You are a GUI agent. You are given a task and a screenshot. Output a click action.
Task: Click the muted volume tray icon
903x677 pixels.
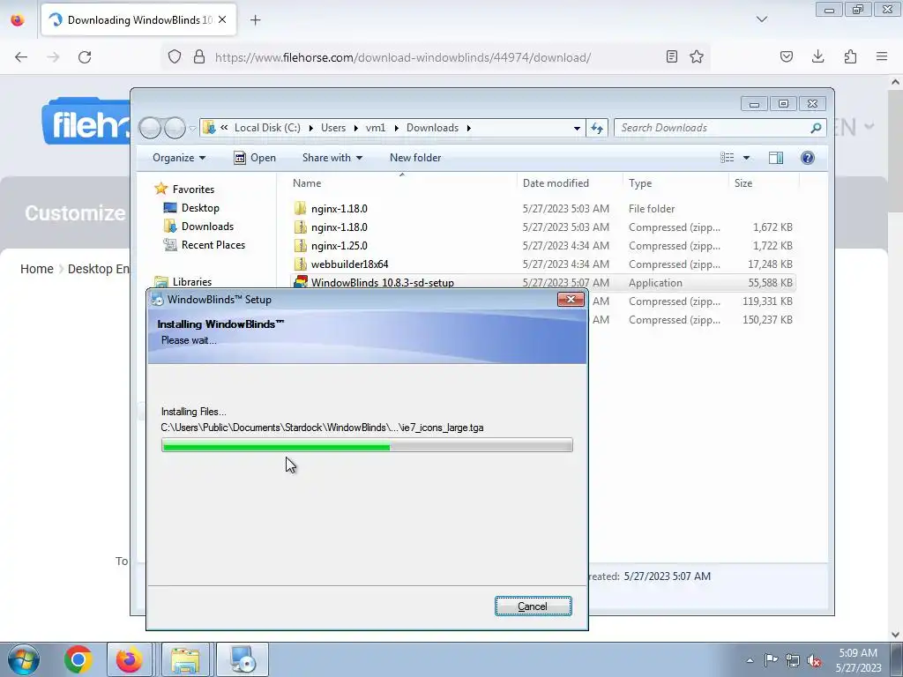[x=814, y=660]
